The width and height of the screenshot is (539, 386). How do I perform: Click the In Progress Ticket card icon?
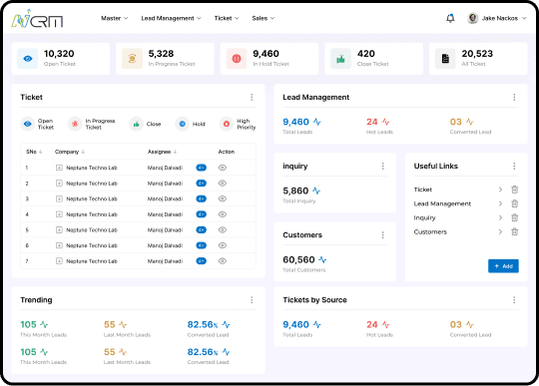point(132,59)
